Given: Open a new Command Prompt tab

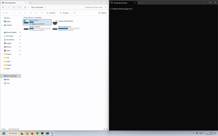Looking at the screenshot, I should click(140, 2).
